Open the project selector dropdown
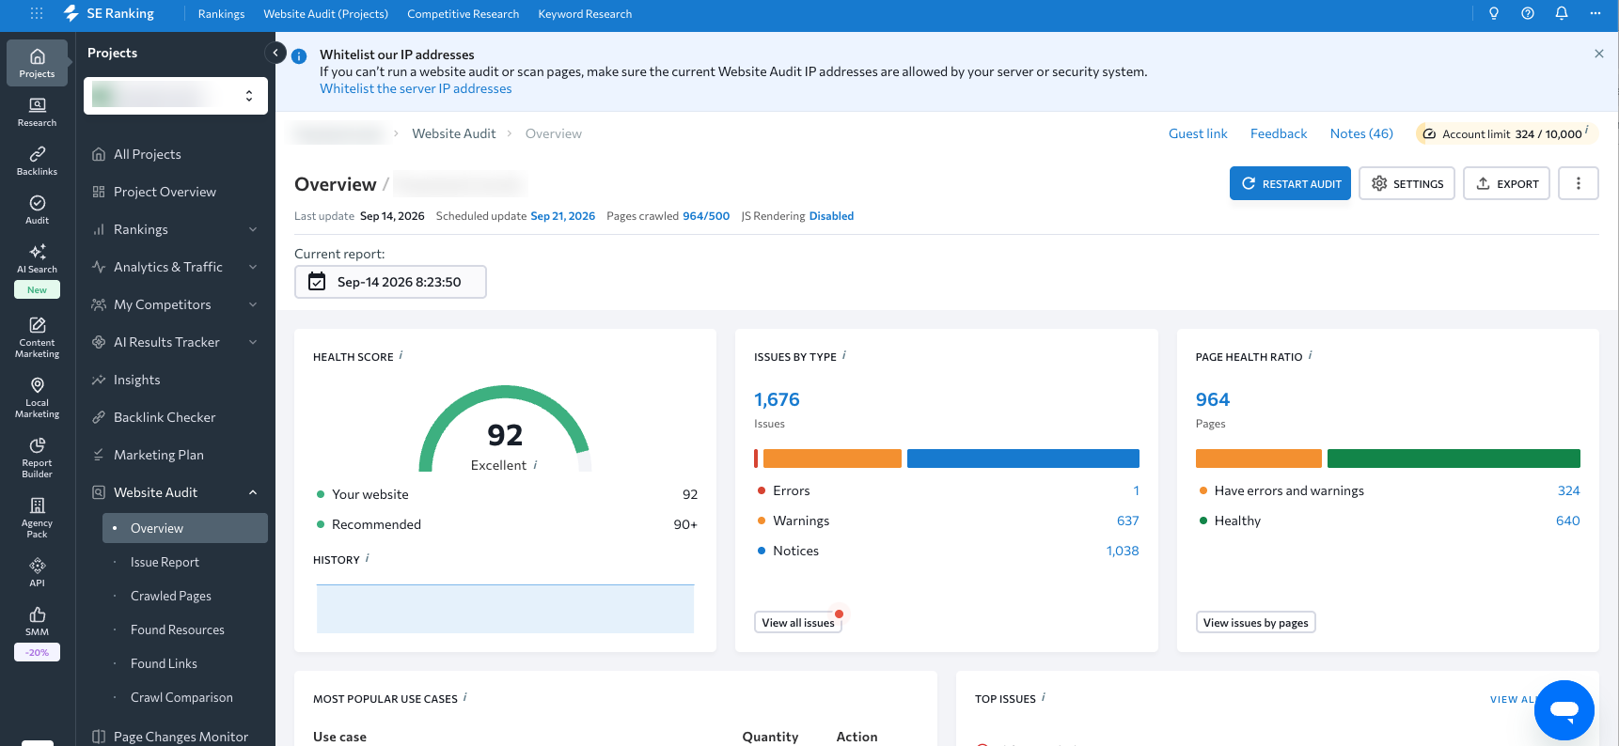Viewport: 1619px width, 746px height. point(176,96)
